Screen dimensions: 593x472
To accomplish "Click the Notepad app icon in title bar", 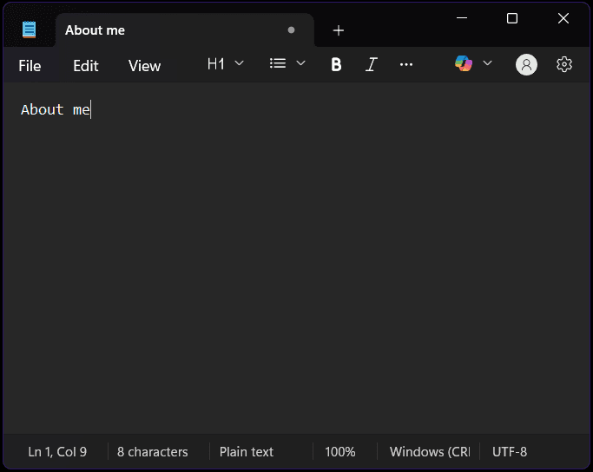I will 30,29.
